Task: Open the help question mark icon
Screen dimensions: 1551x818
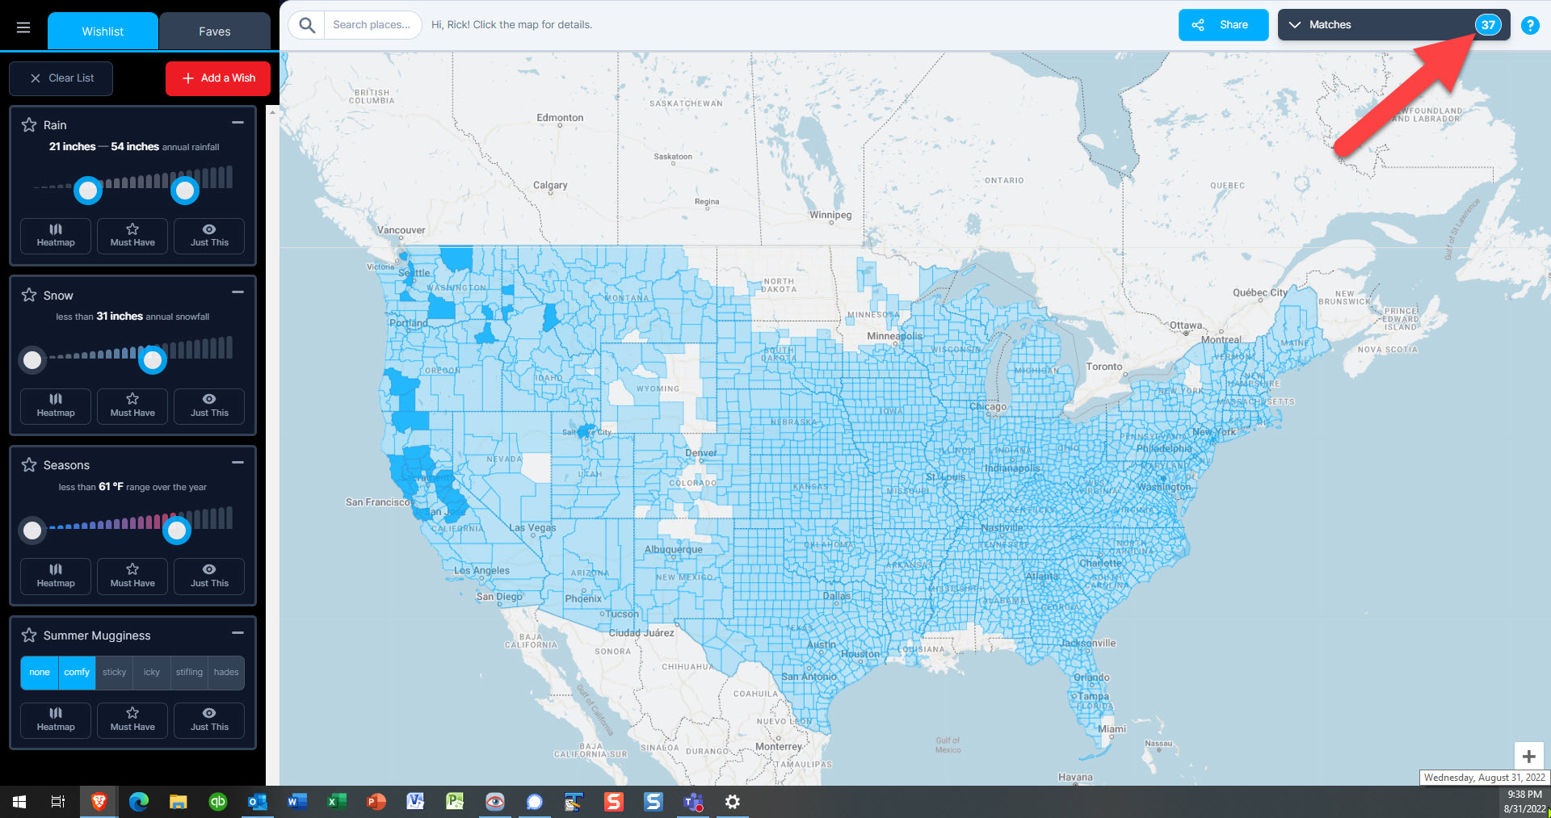Action: [1529, 25]
